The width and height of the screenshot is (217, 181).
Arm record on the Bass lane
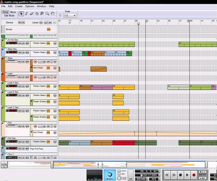[35, 62]
